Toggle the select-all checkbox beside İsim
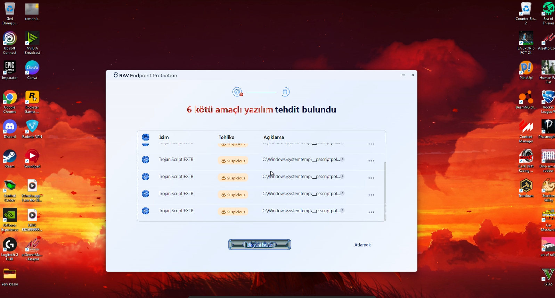 pos(146,137)
